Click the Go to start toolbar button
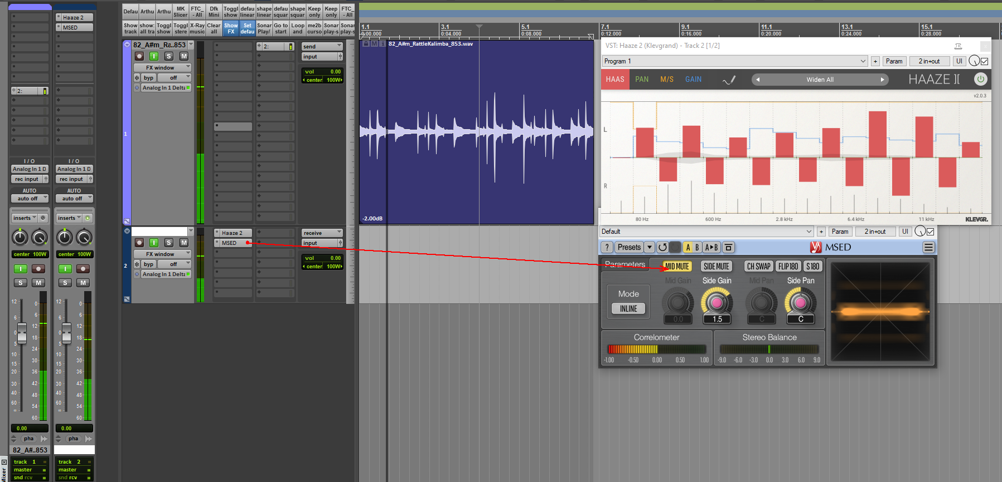1002x482 pixels. point(281,28)
